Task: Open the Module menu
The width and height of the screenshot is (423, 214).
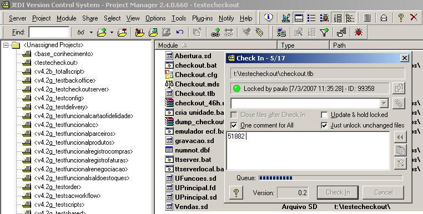Action: [x=67, y=18]
